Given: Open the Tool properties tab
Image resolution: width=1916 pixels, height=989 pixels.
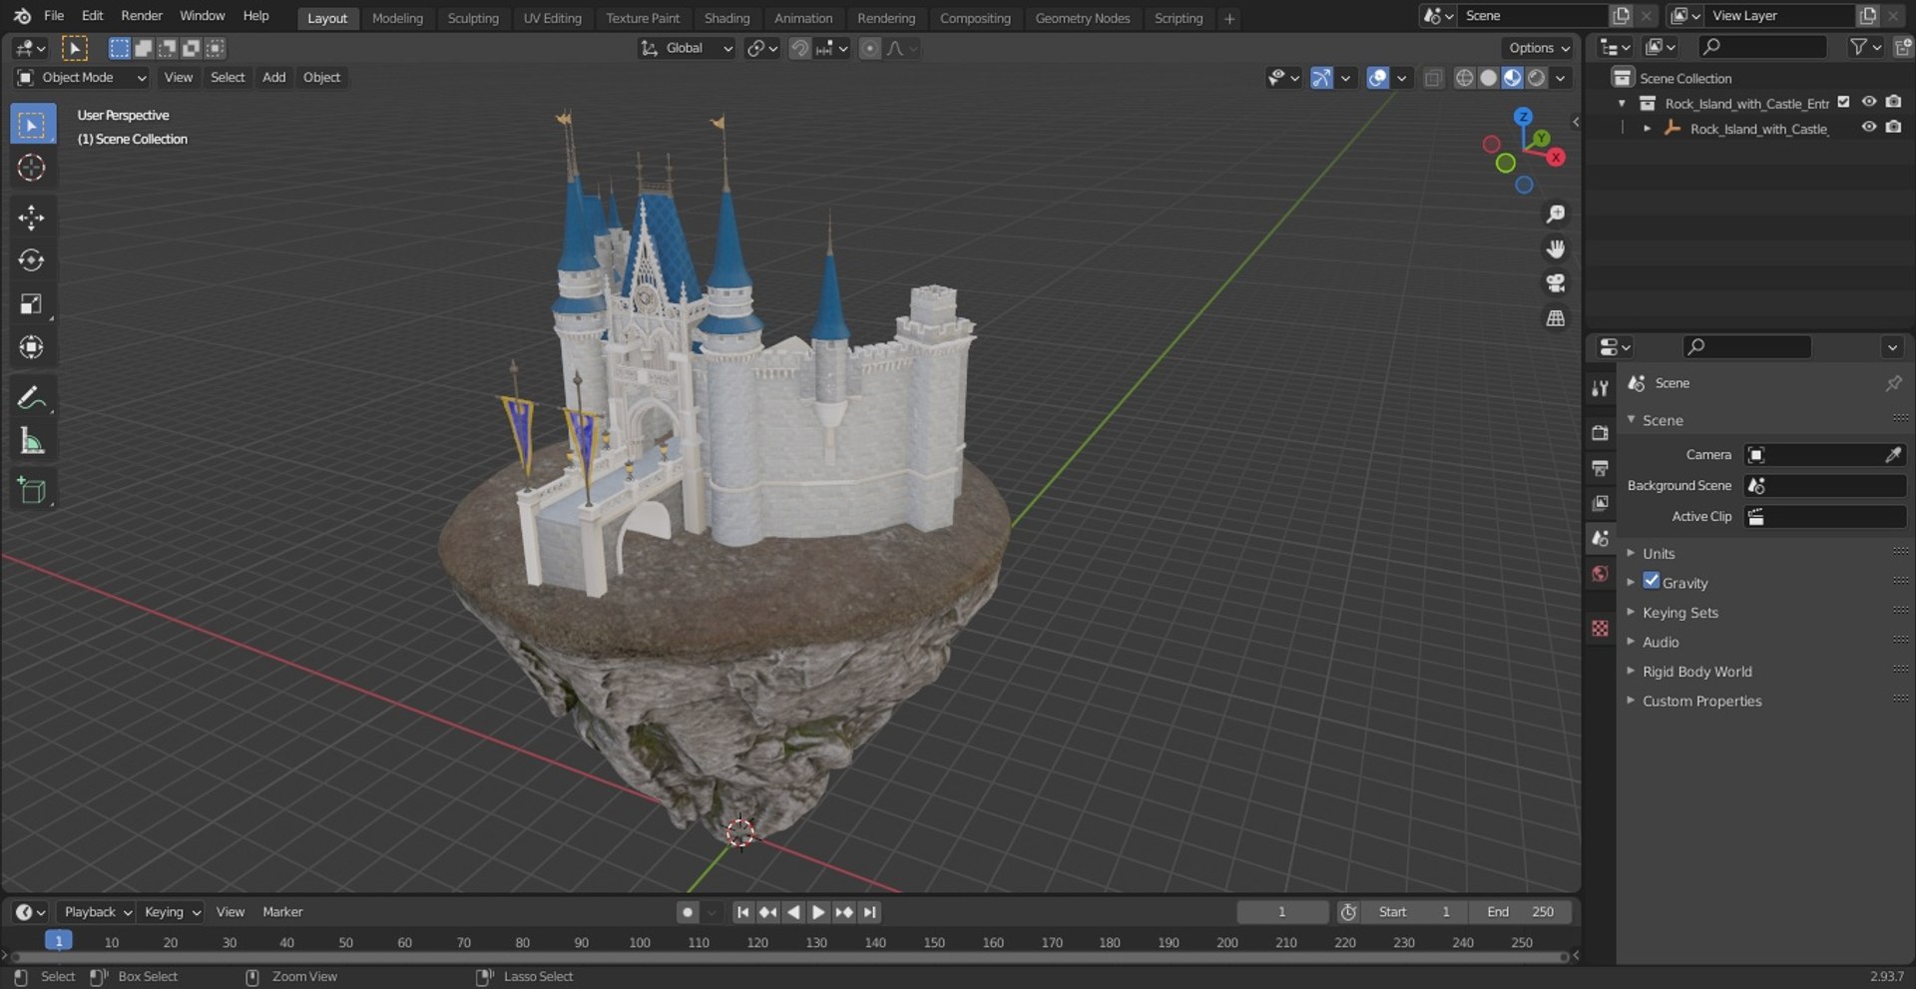Looking at the screenshot, I should (1600, 388).
